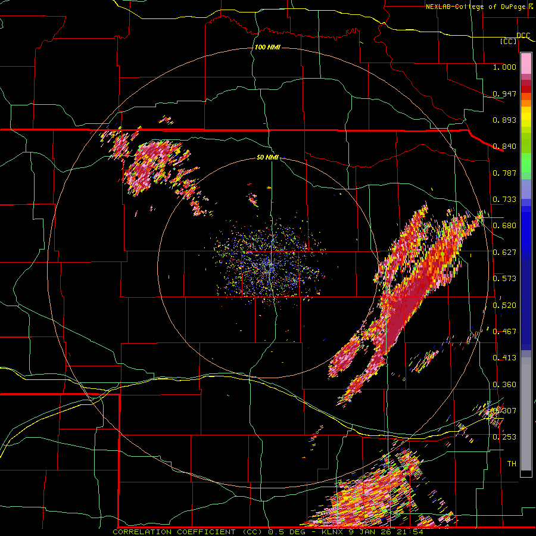Image resolution: width=536 pixels, height=536 pixels.
Task: Click the Correlation Coefficient product title caption
Action: point(267,532)
